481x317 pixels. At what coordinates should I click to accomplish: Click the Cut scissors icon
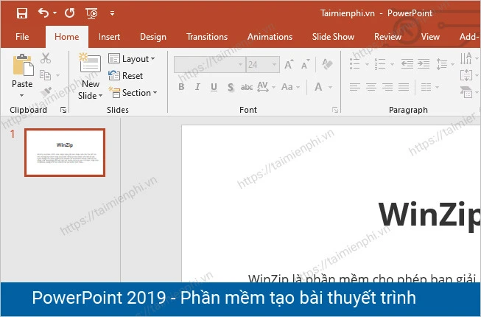click(46, 58)
